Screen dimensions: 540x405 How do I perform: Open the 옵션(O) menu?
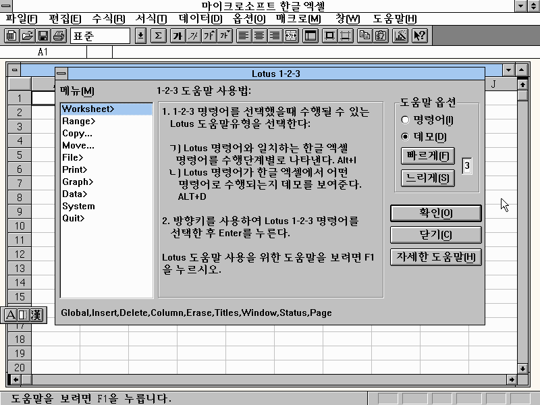(249, 19)
